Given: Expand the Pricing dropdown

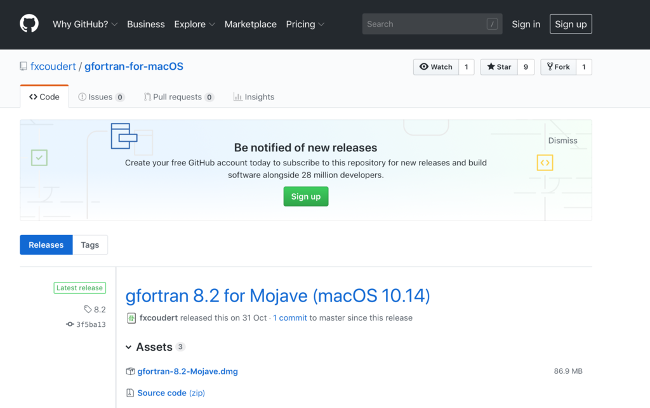Looking at the screenshot, I should (305, 25).
